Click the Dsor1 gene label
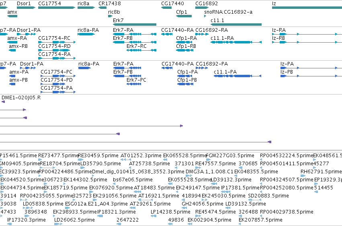Viewport: 342px width, 226px height. [x=24, y=4]
